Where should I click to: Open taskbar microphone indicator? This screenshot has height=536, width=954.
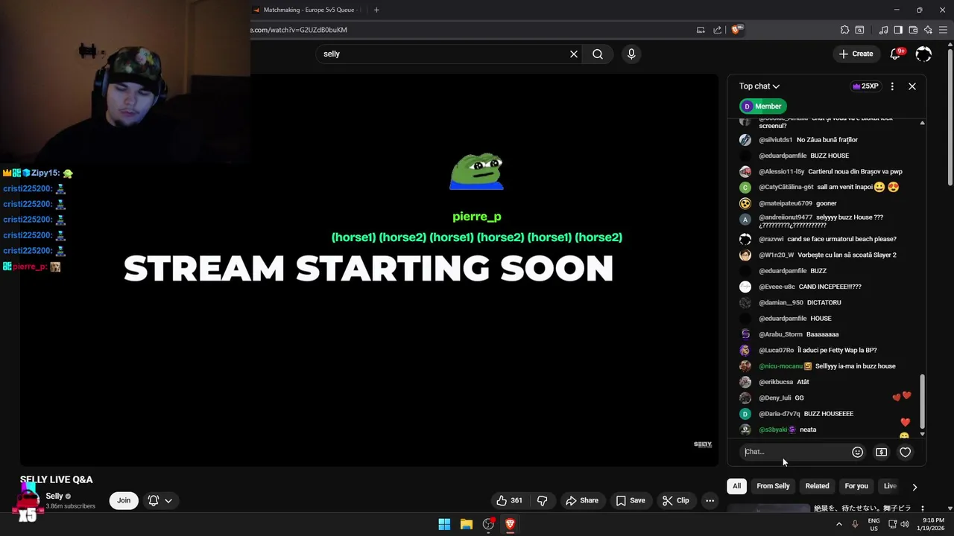(x=855, y=524)
